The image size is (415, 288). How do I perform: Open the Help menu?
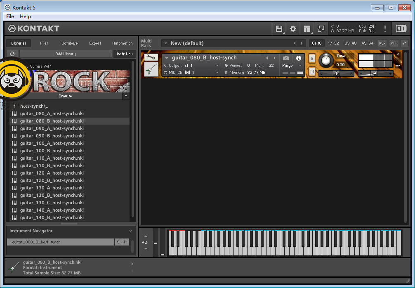point(25,17)
